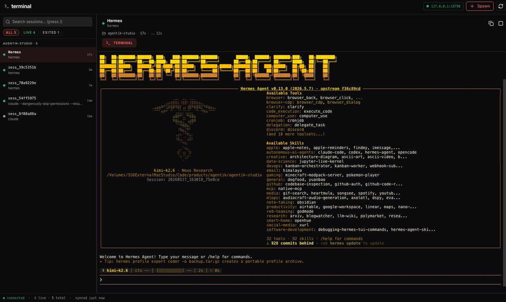The width and height of the screenshot is (506, 302).
Task: Click the 'Available Tools' heading
Action: (284, 94)
